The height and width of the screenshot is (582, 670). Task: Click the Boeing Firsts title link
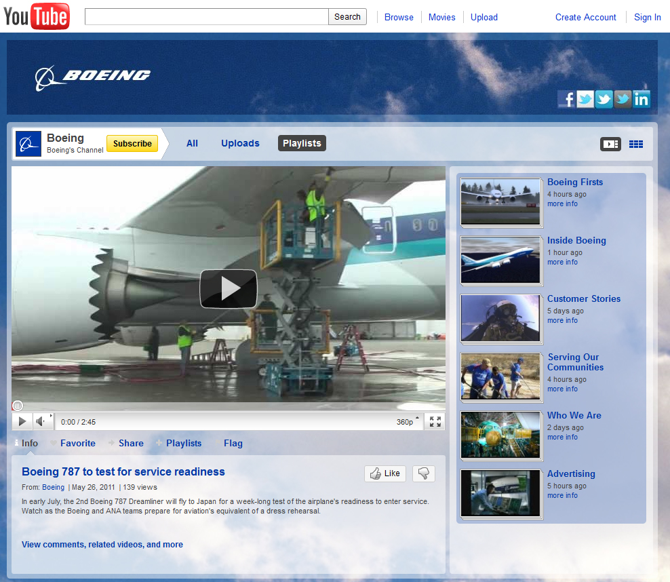pos(575,182)
